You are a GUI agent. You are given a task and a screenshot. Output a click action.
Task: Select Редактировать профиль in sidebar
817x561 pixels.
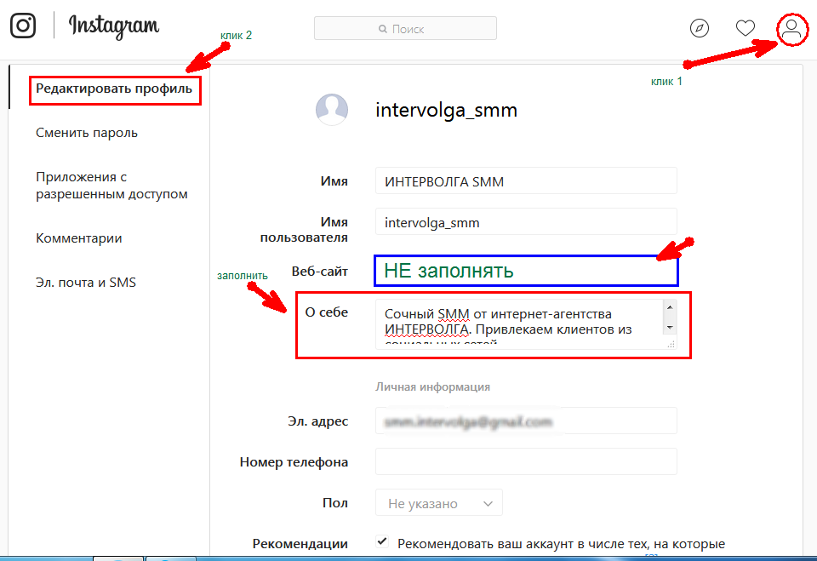pyautogui.click(x=114, y=89)
